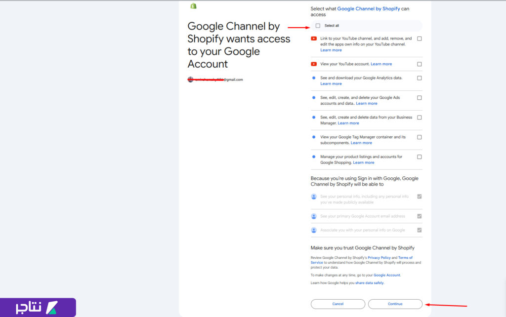
Task: Tick the Google Shopping product listings checkbox
Action: pyautogui.click(x=419, y=157)
